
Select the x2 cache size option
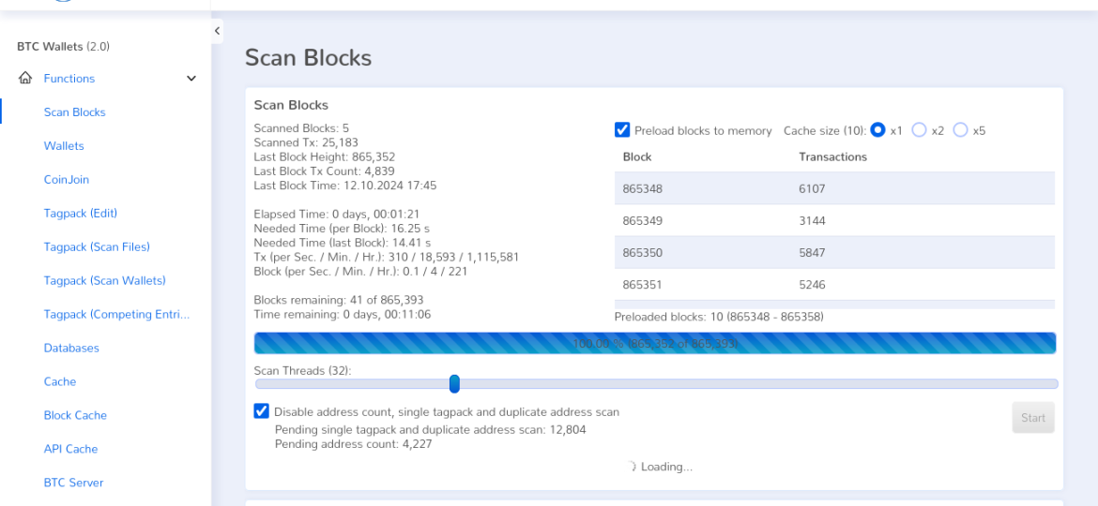[x=919, y=130]
